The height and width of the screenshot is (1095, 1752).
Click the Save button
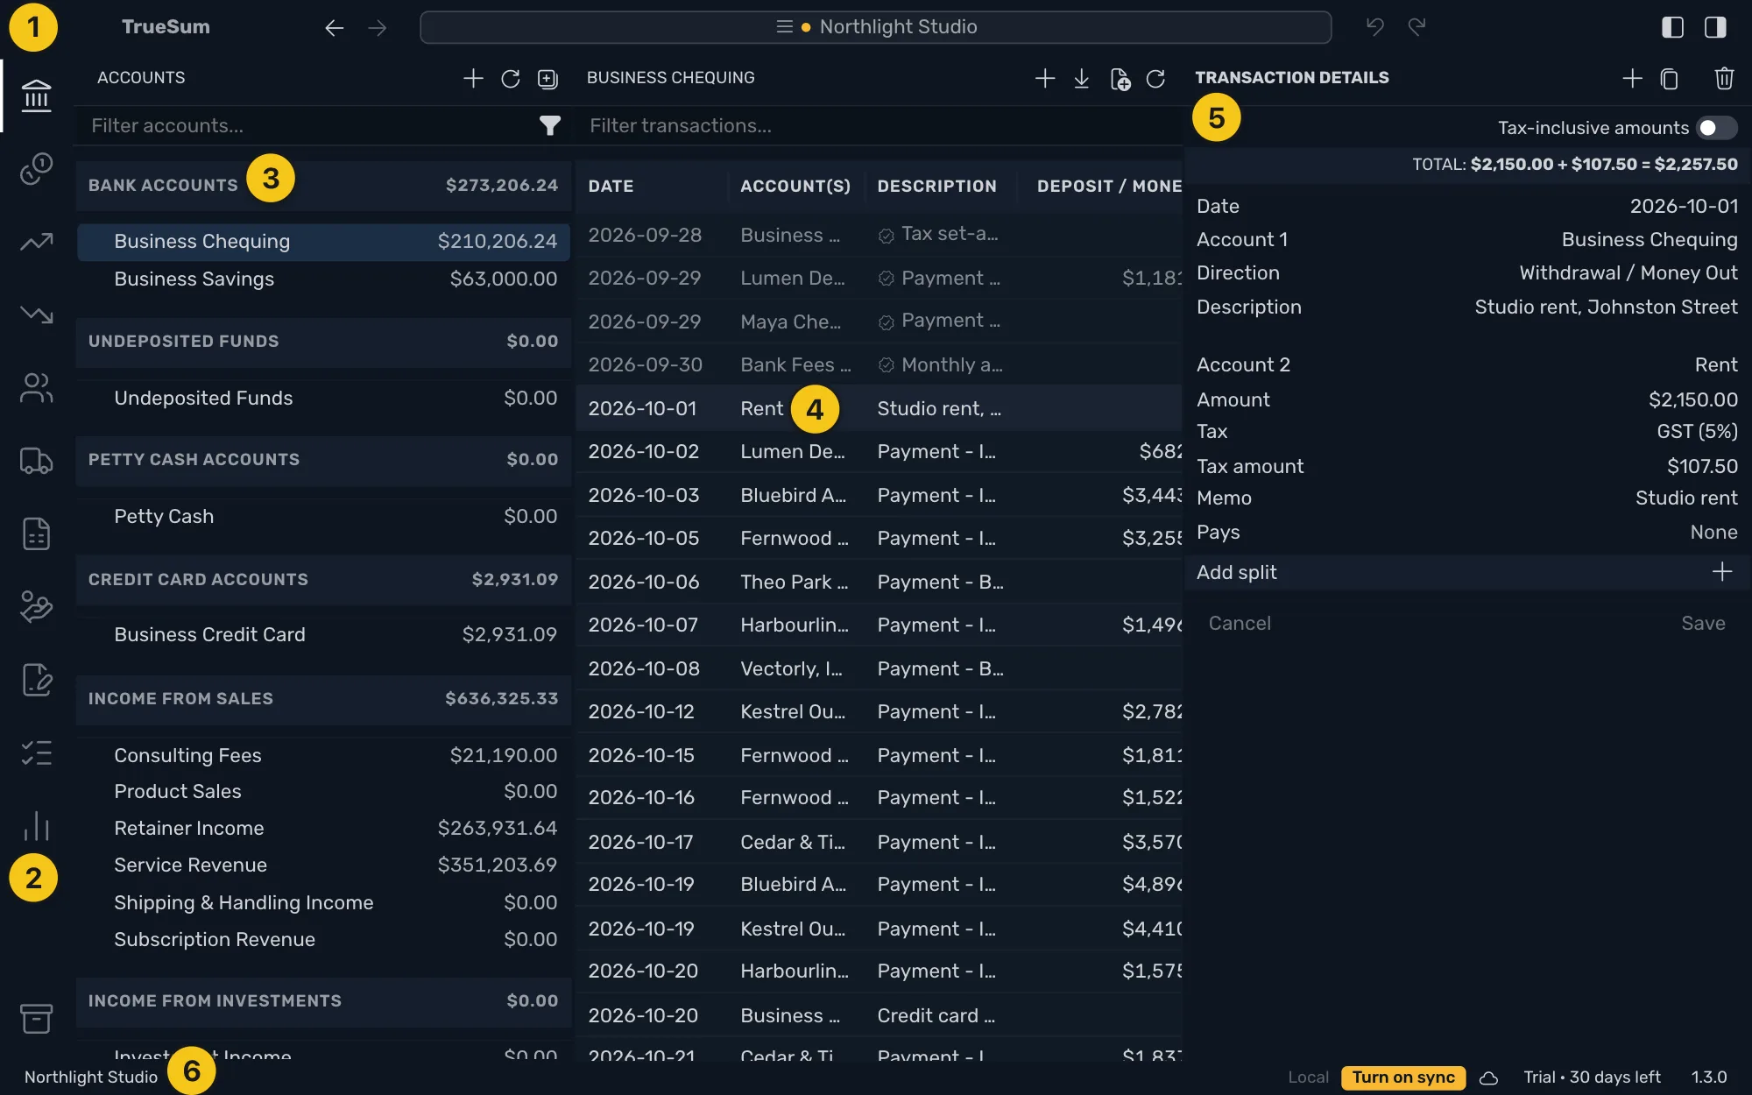coord(1703,624)
